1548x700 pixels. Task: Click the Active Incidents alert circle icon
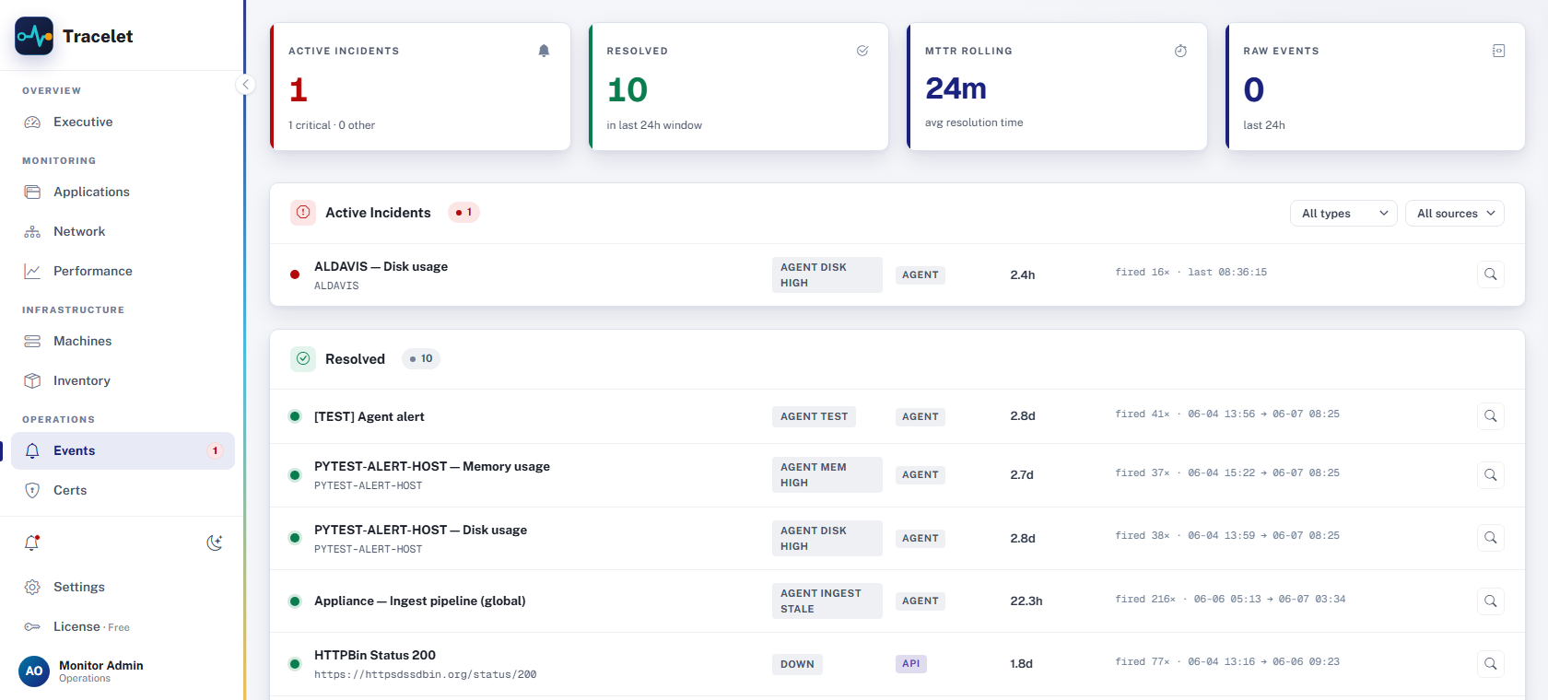coord(303,212)
